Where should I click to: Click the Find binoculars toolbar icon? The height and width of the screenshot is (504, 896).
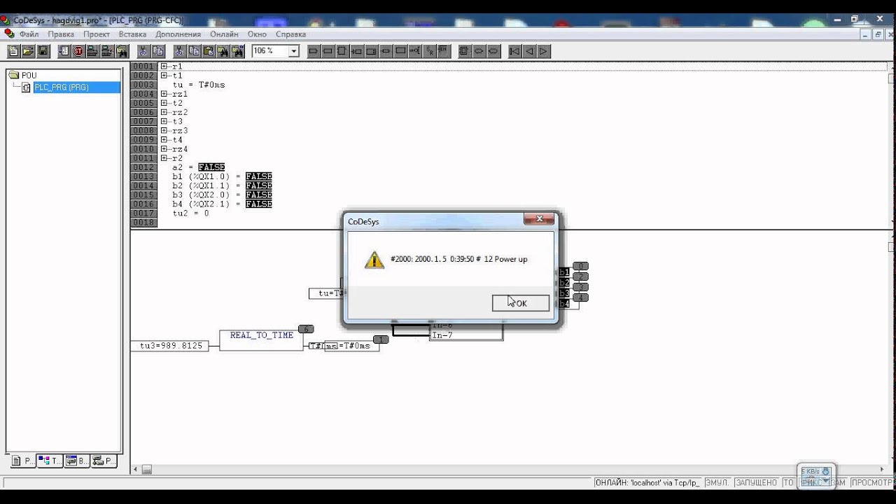pyautogui.click(x=223, y=51)
